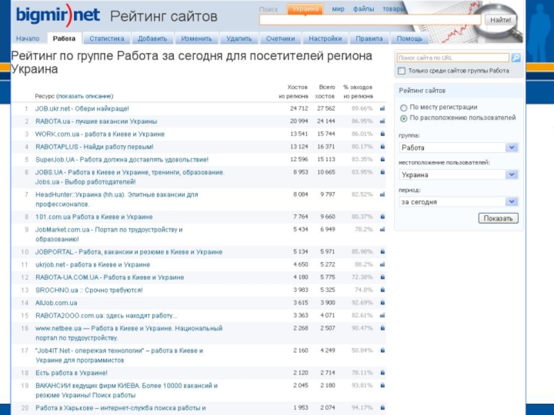Select the 'Украина' search scope tab

coord(305,9)
